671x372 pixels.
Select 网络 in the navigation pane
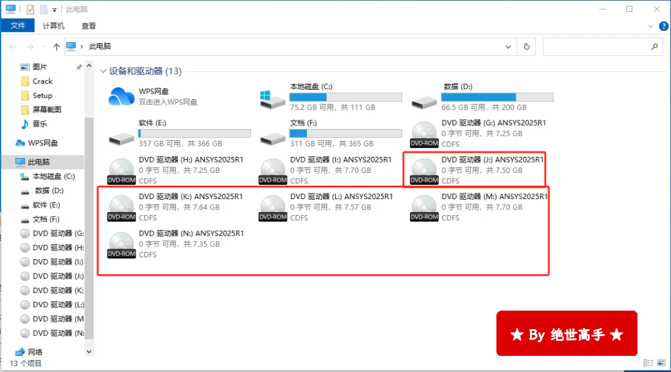click(35, 352)
